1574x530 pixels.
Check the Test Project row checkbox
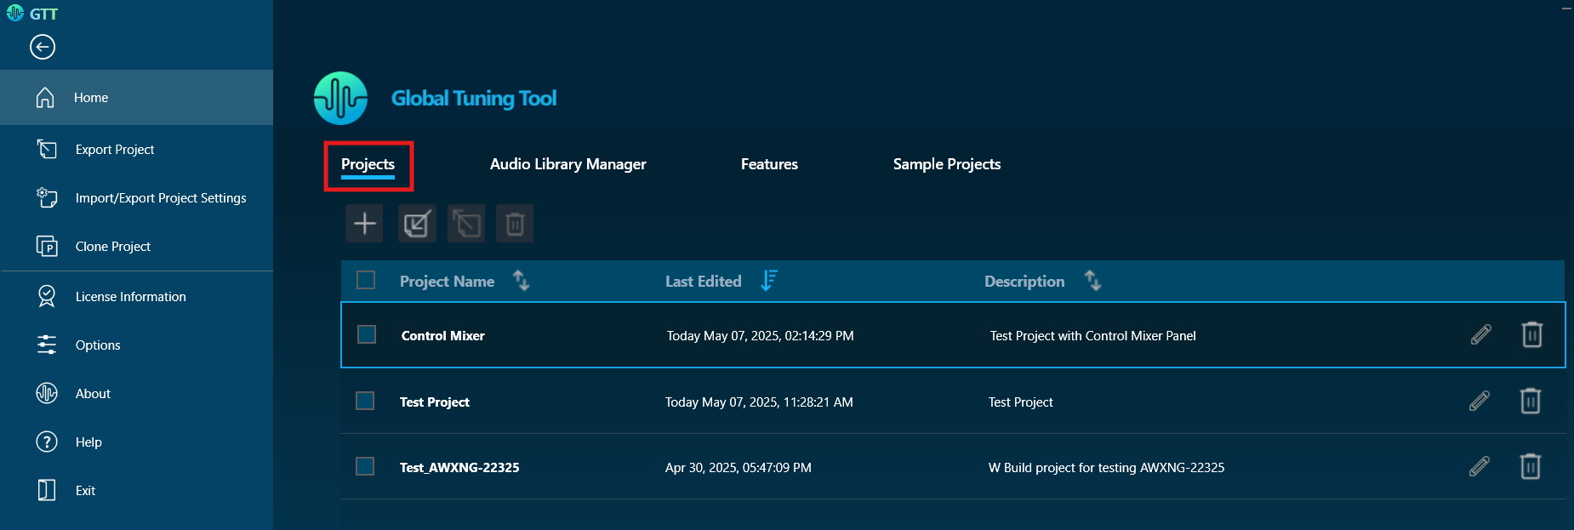click(365, 401)
